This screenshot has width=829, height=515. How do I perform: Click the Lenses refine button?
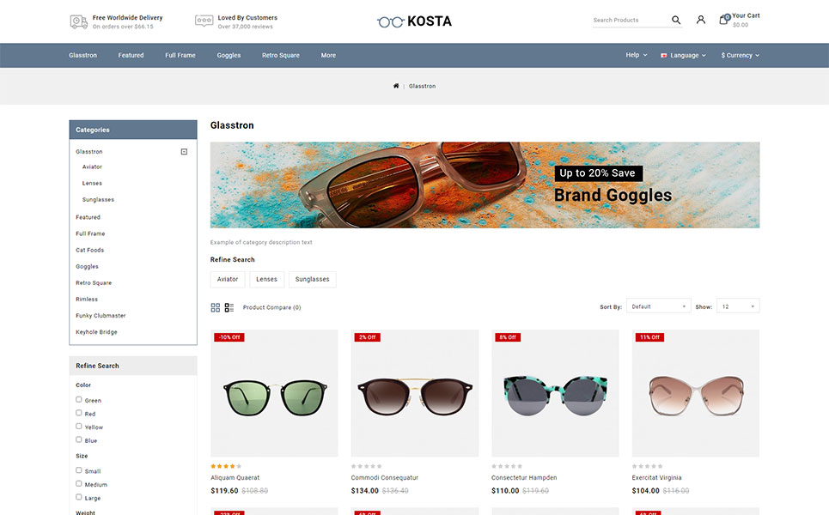(x=267, y=280)
